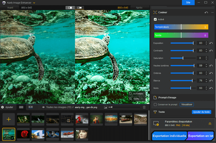Viewport: 216px width, 143px height.
Task: Click the Température color slider
Action: [181, 27]
